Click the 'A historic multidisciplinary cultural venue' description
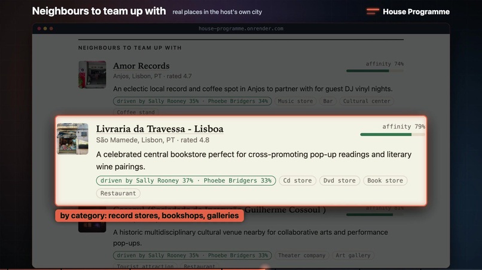Image resolution: width=482 pixels, height=270 pixels. 250,237
